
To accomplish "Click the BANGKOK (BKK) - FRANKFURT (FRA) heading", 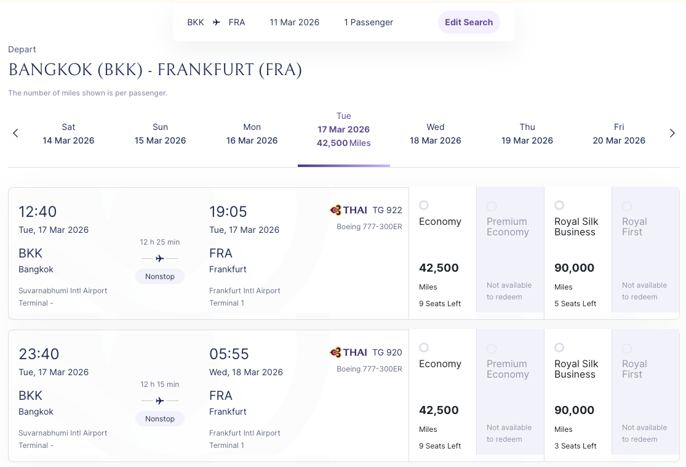I will point(155,70).
